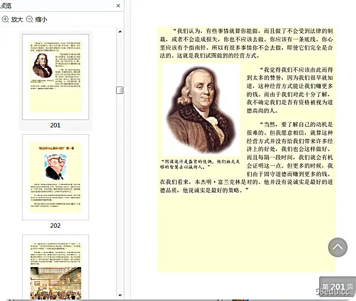Click the 第 201 页 page indicator

pos(337,287)
